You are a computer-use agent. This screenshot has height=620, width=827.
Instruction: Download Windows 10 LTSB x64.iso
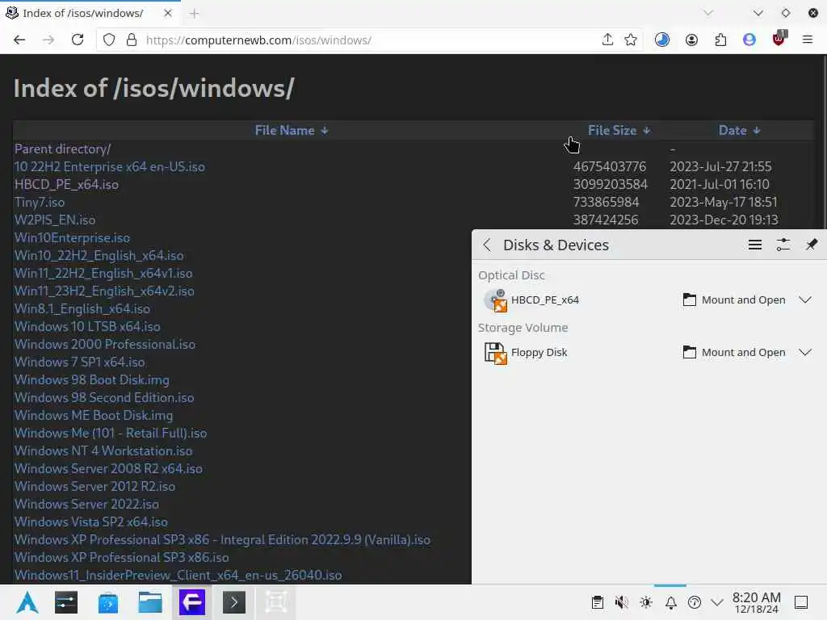pyautogui.click(x=87, y=326)
